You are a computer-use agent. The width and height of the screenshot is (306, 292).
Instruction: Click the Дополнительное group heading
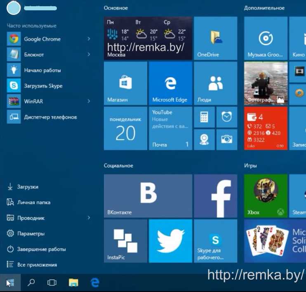pyautogui.click(x=264, y=8)
